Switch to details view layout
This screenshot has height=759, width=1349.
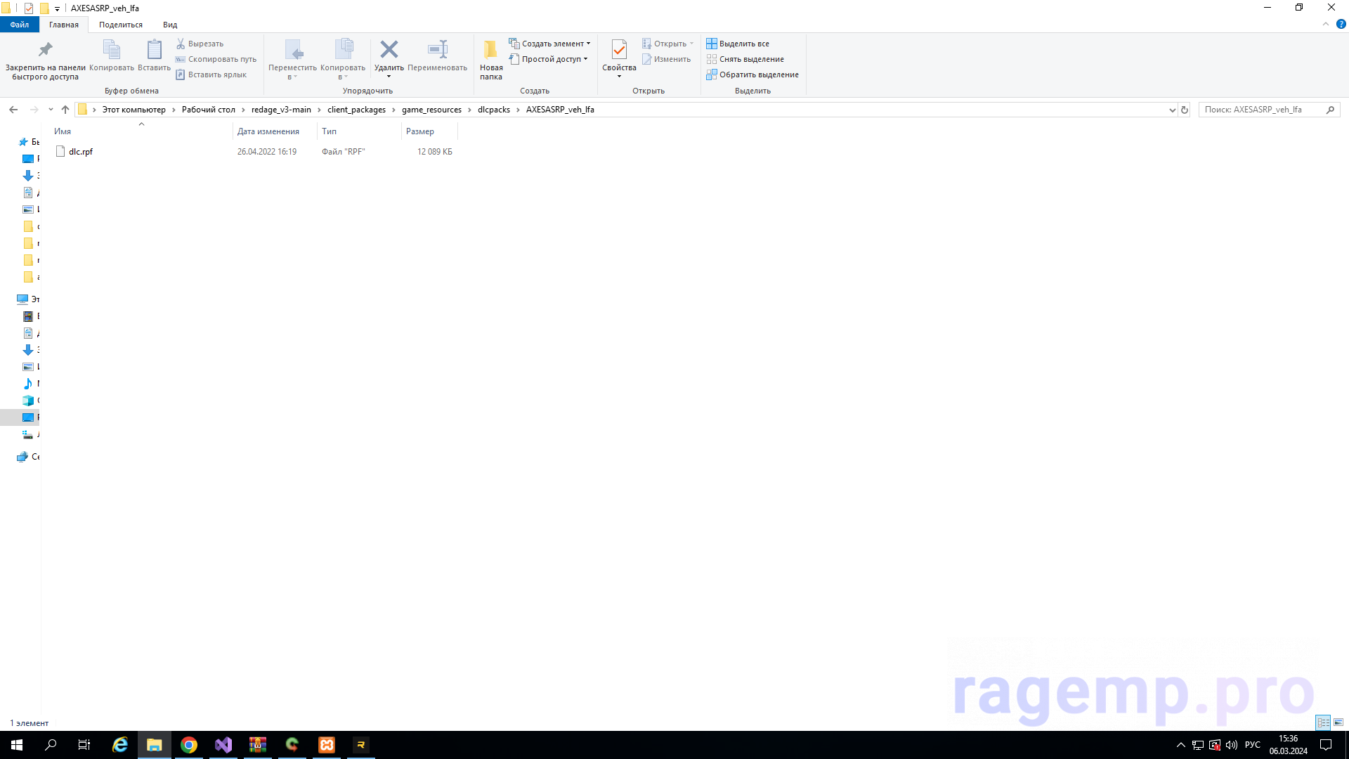click(x=1323, y=722)
